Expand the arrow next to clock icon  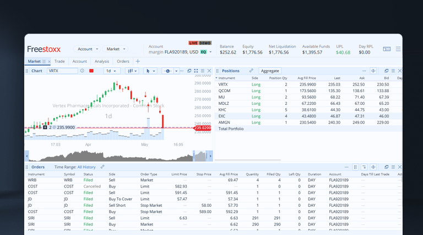(176, 71)
